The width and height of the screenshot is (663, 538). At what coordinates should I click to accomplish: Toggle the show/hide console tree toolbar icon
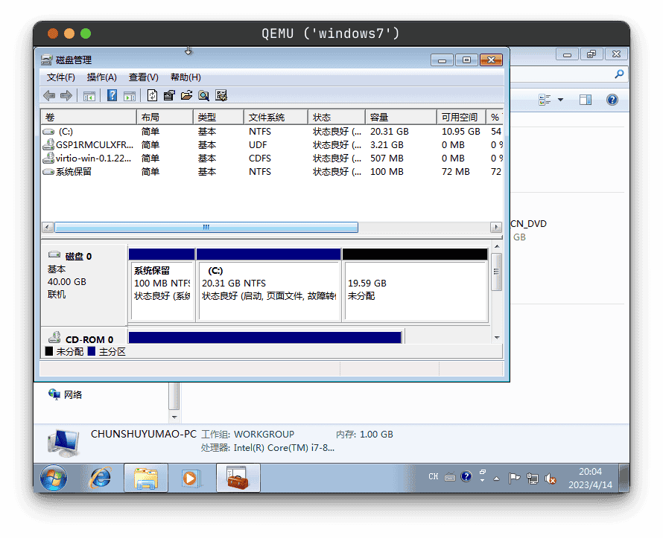[x=89, y=96]
